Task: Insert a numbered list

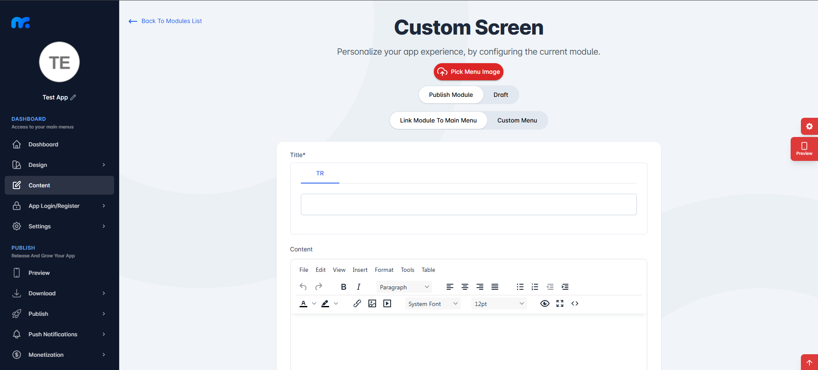Action: coord(535,287)
